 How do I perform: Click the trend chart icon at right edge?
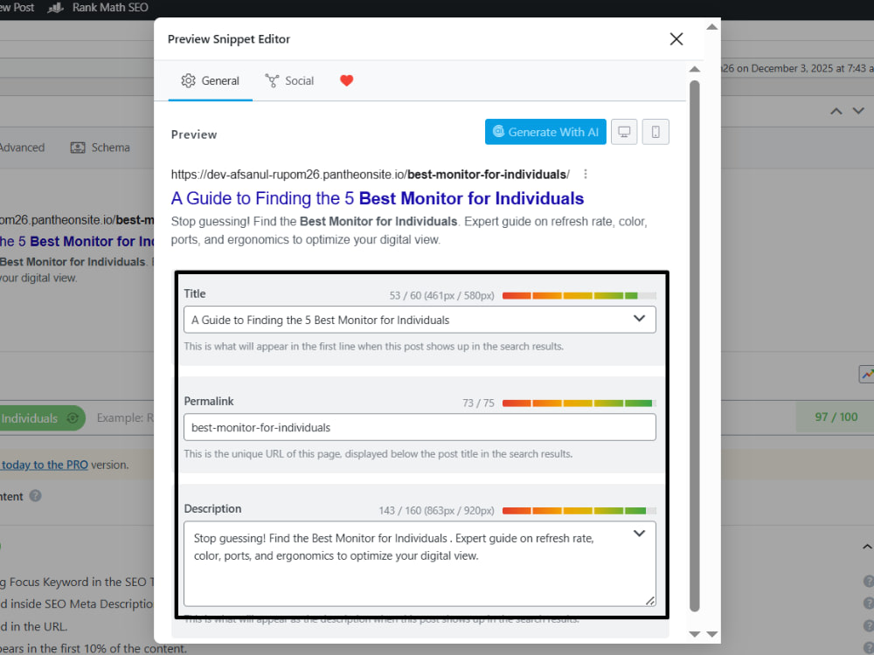[x=867, y=375]
